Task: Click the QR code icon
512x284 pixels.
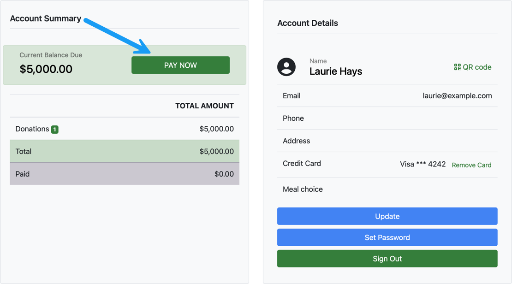Action: 457,67
